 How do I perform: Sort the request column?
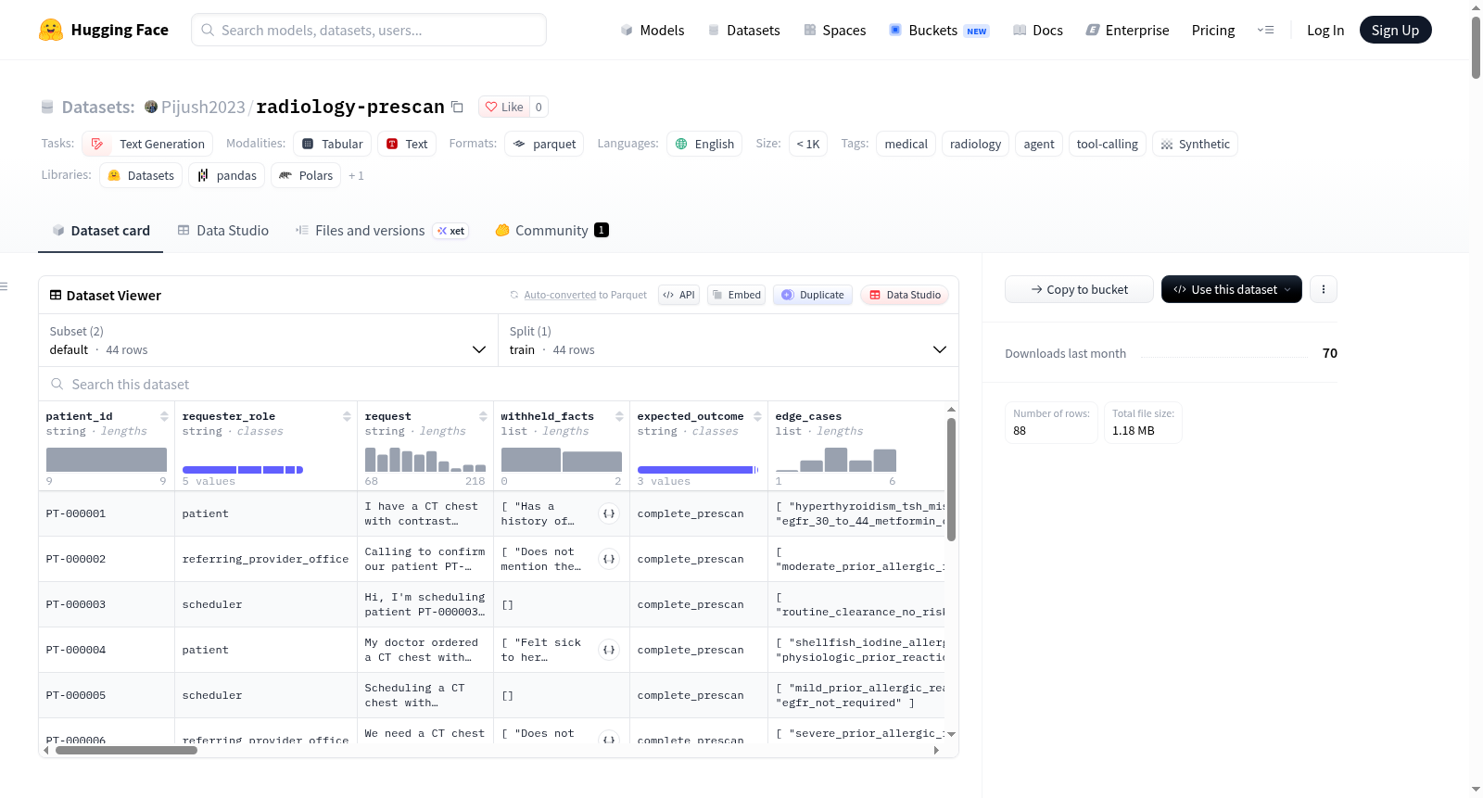(x=483, y=416)
